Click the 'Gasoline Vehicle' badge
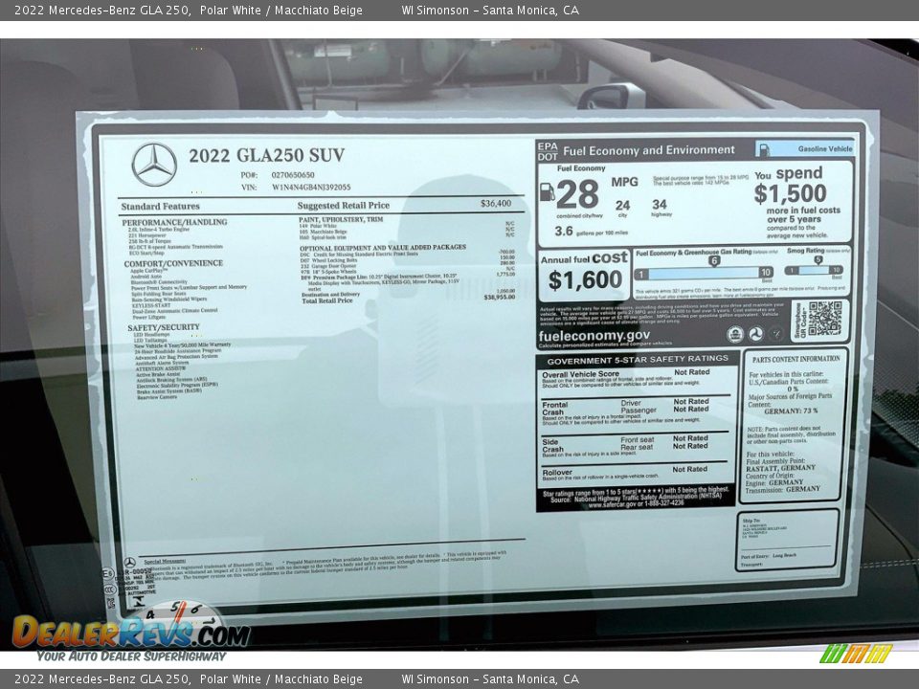Viewport: 919px width, 689px height. coord(804,149)
